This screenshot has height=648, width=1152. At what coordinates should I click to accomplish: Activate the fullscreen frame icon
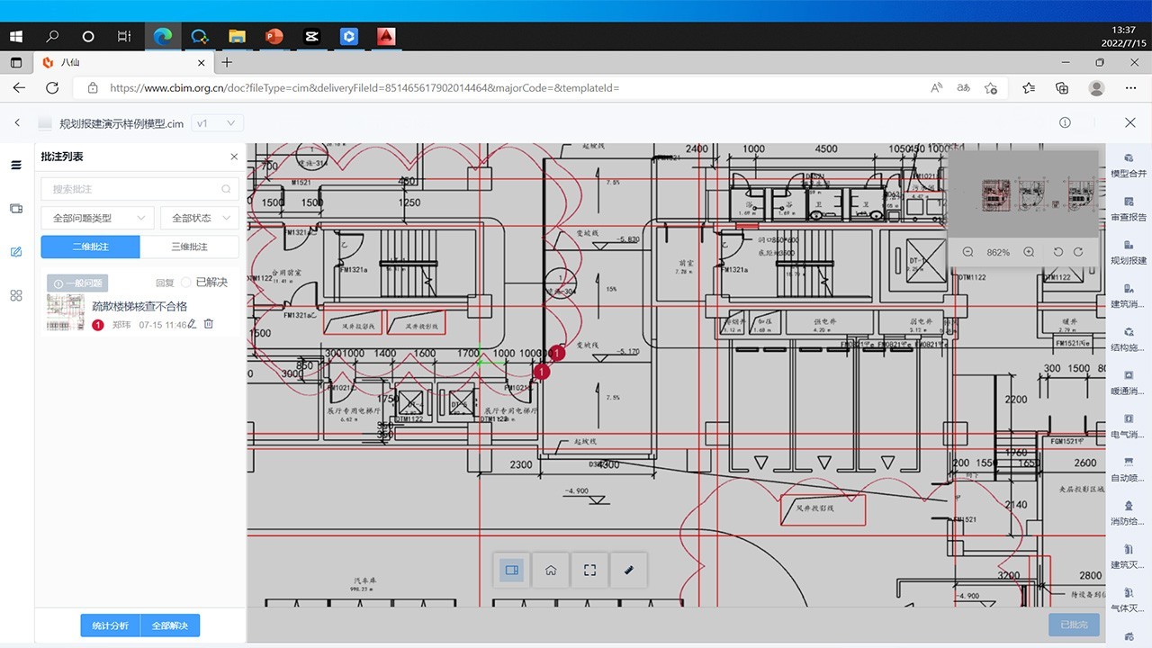click(x=589, y=571)
